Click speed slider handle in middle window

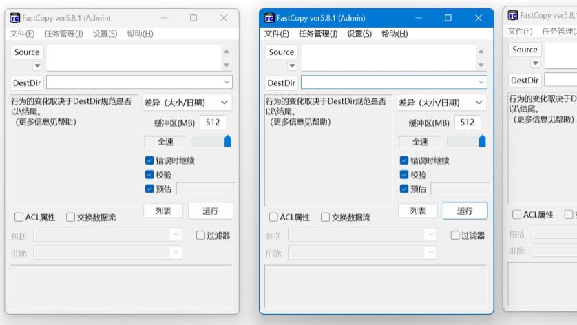point(483,141)
